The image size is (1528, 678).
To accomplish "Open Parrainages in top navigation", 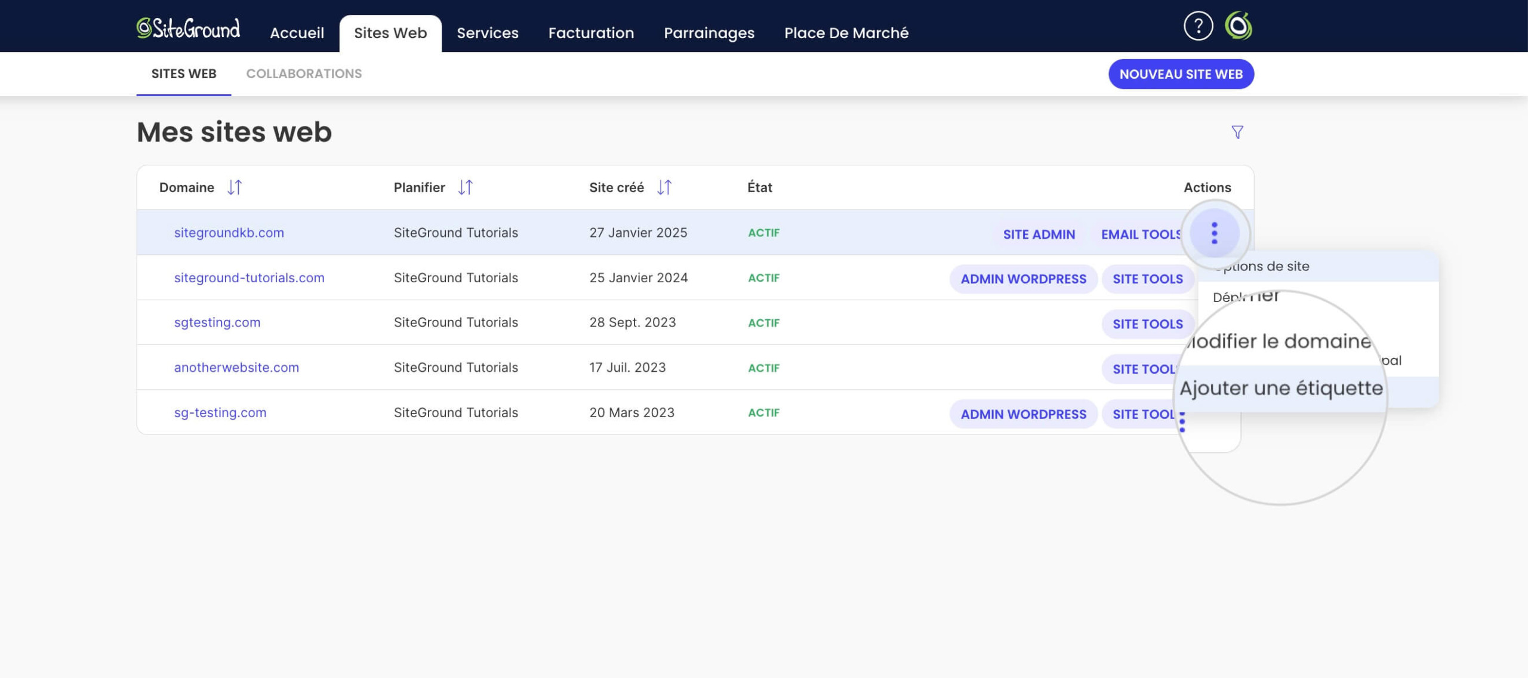I will [709, 33].
